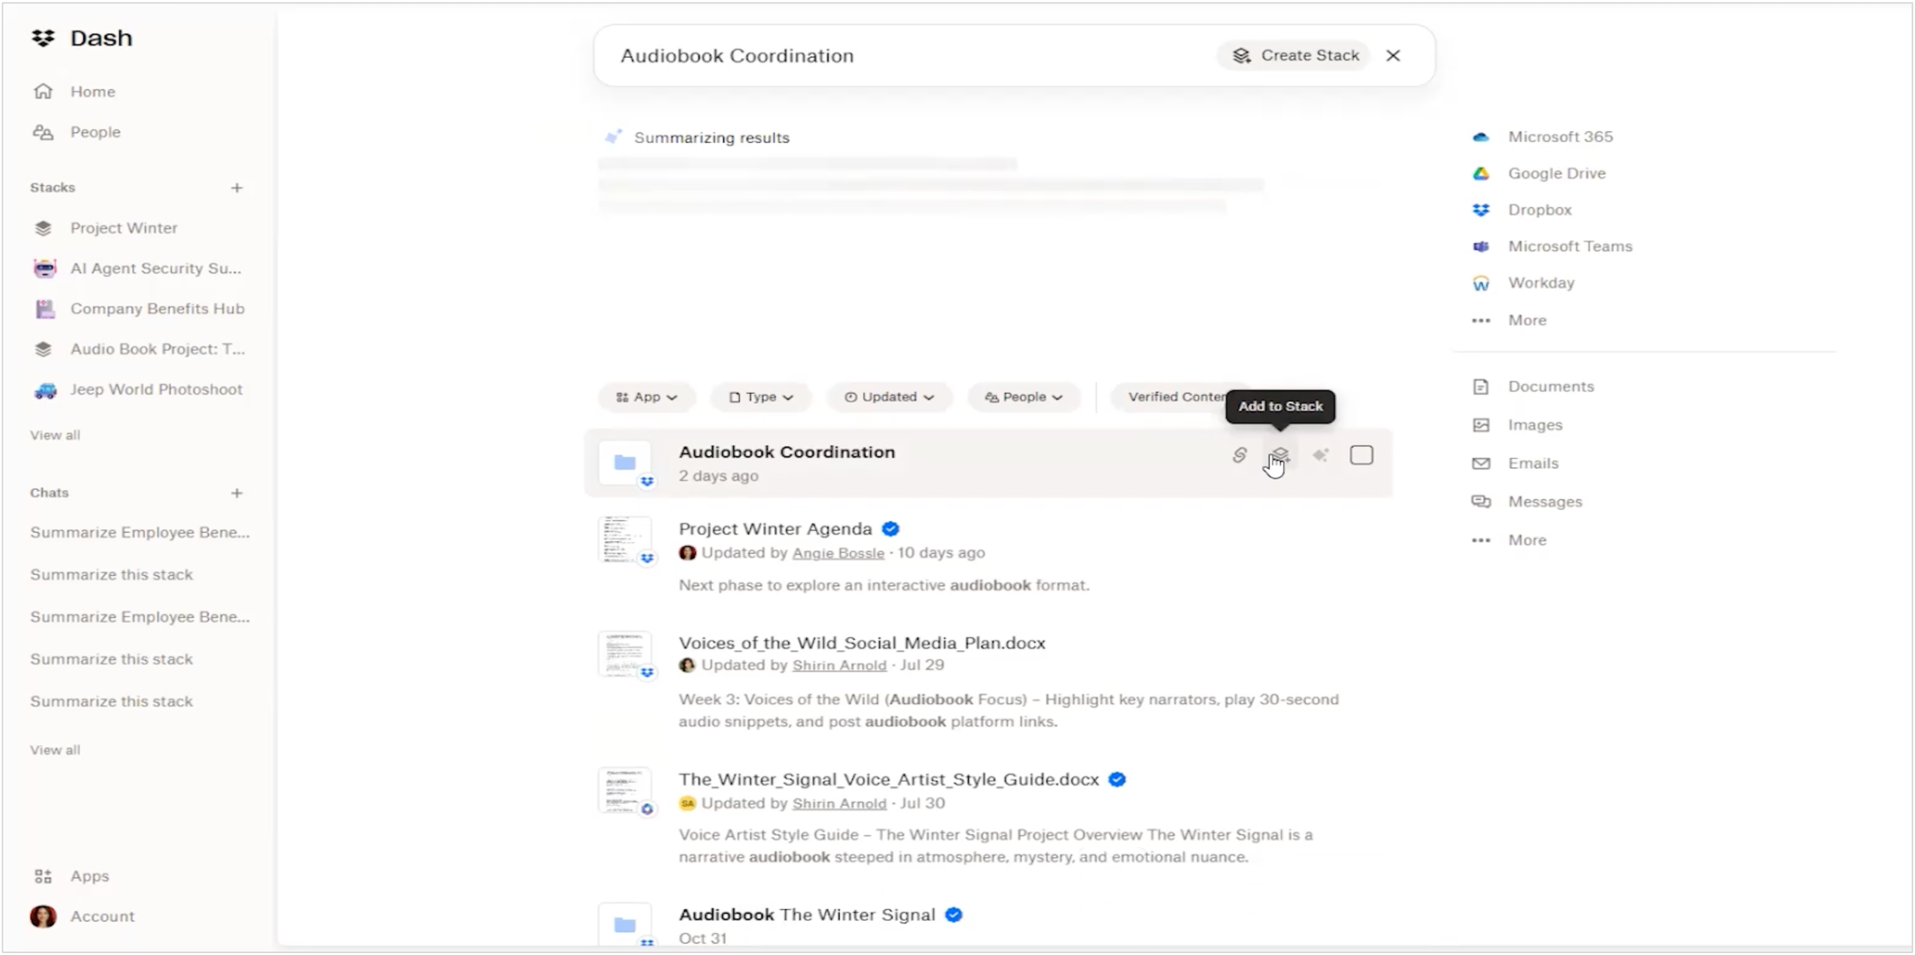Image resolution: width=1915 pixels, height=955 pixels.
Task: Open Shirin Arnold link under Style Guide
Action: [839, 803]
